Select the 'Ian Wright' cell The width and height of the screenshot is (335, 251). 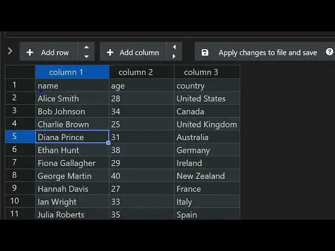pos(72,201)
